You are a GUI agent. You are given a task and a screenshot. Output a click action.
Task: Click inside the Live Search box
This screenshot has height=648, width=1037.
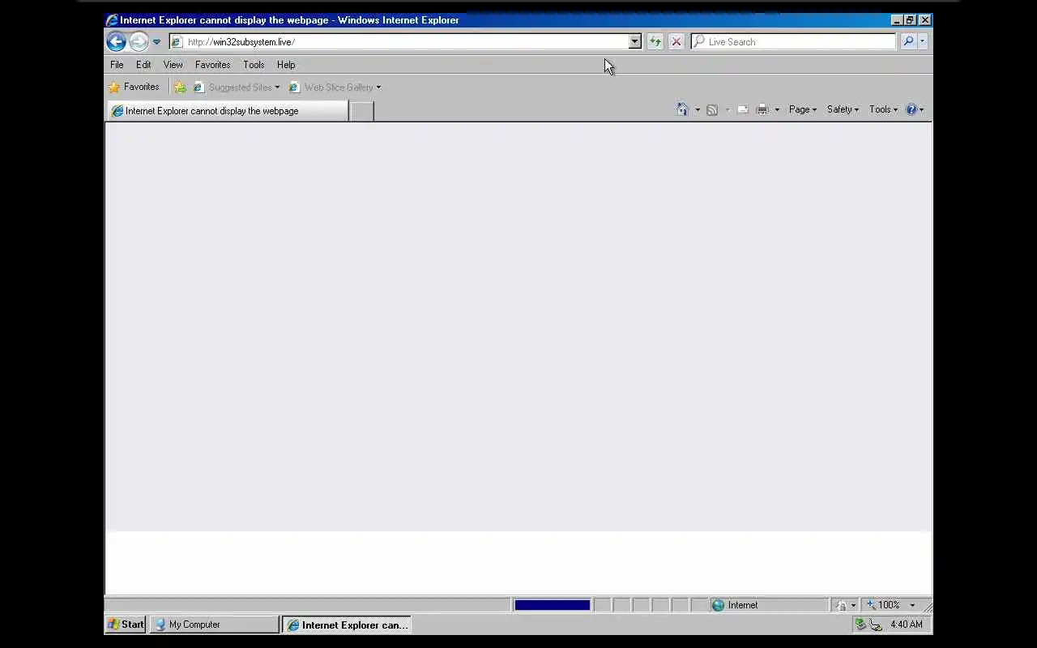pyautogui.click(x=793, y=41)
